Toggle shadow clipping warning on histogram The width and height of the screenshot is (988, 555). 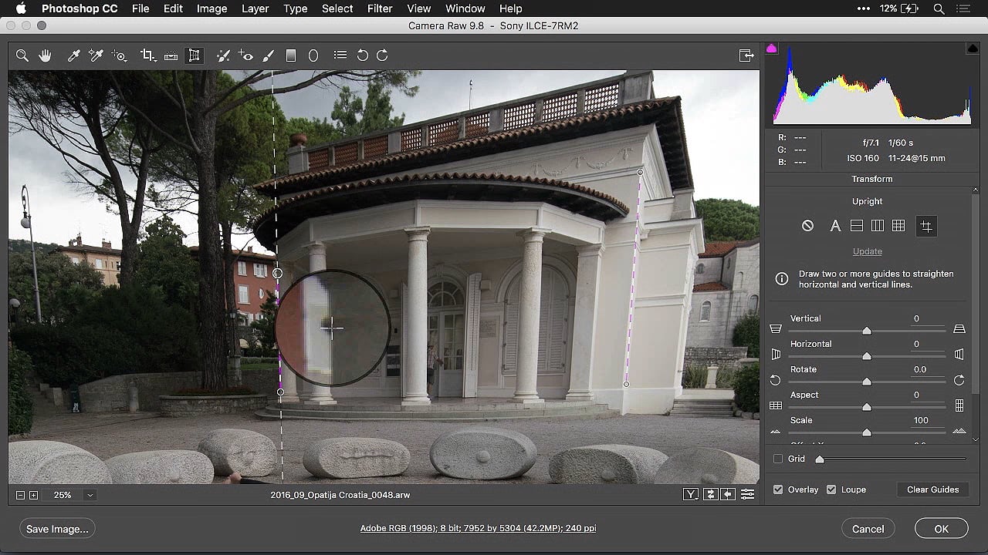[x=771, y=49]
